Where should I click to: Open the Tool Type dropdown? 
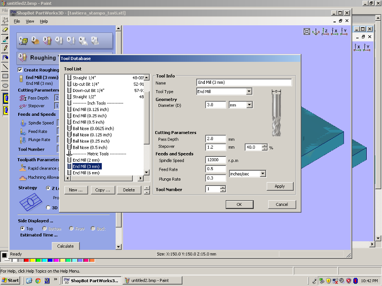(x=249, y=92)
